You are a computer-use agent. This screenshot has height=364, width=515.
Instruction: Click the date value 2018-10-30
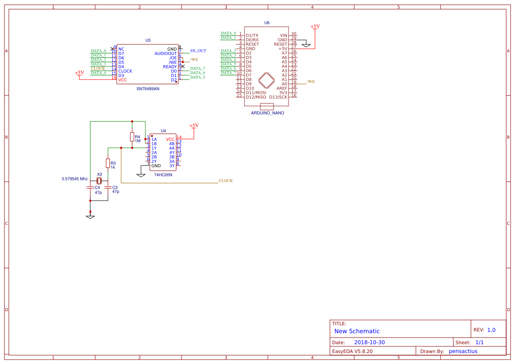[369, 342]
